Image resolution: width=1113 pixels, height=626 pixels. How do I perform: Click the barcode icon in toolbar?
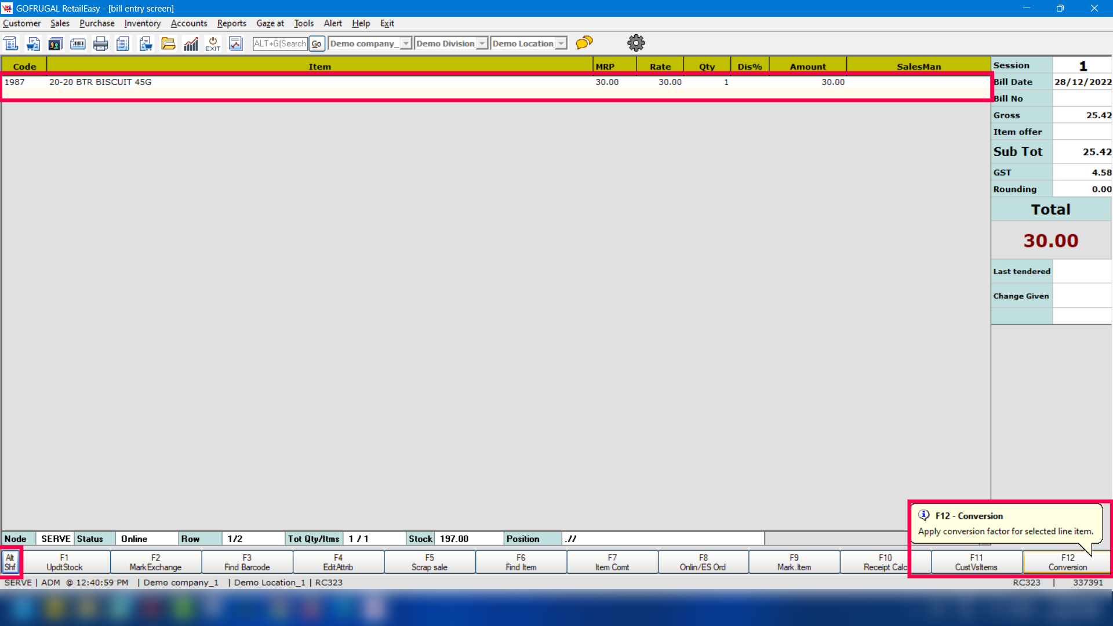[x=78, y=43]
